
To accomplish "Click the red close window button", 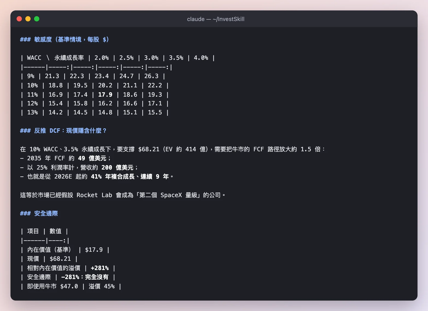I will pos(19,19).
